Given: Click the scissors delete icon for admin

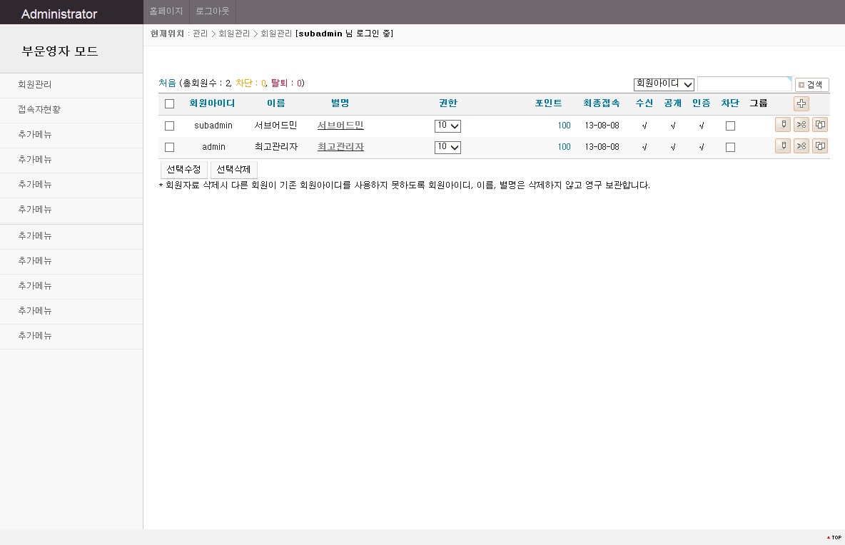Looking at the screenshot, I should (x=801, y=146).
